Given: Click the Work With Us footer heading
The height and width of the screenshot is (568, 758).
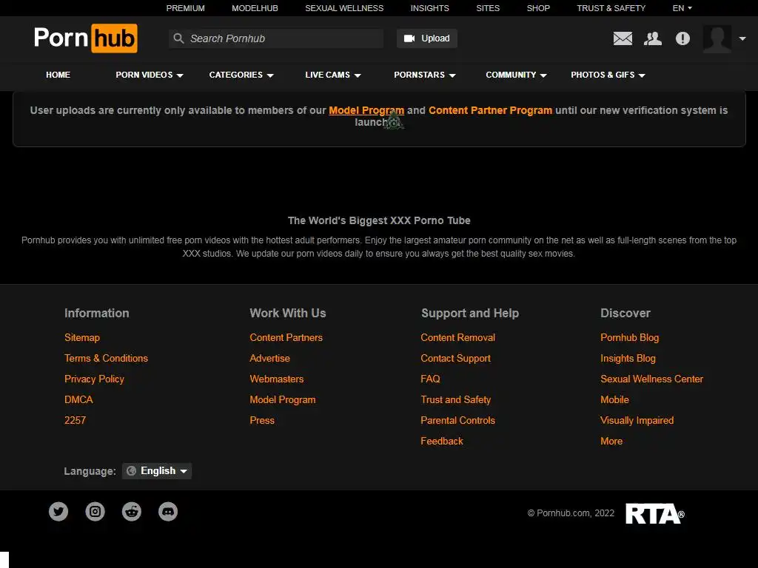Looking at the screenshot, I should [288, 313].
